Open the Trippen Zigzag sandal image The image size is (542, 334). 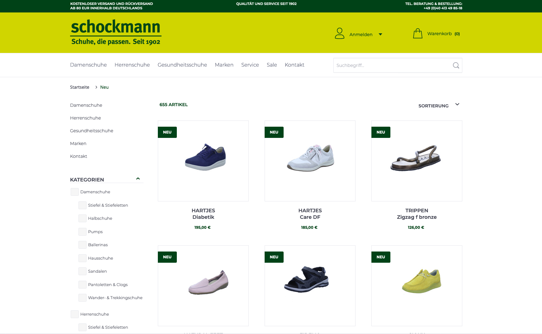click(417, 161)
